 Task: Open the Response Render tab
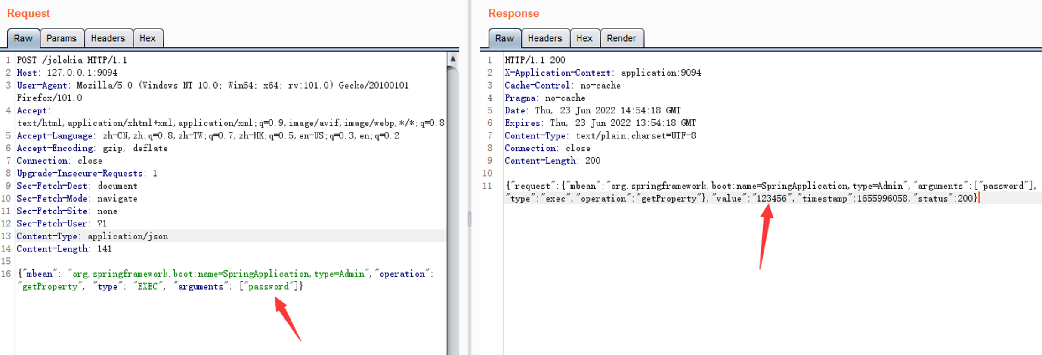tap(621, 38)
